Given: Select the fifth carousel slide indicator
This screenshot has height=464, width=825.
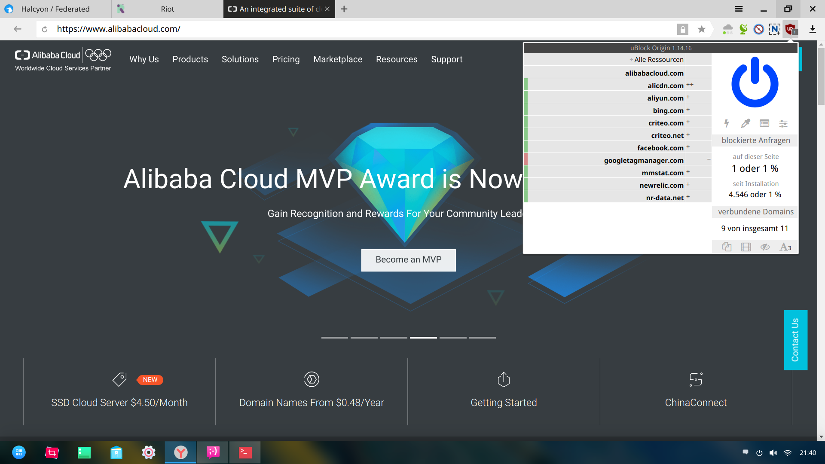Looking at the screenshot, I should tap(453, 338).
